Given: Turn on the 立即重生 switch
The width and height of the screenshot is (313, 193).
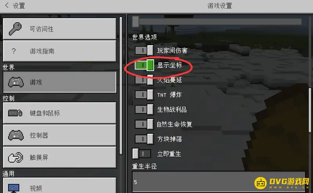Looking at the screenshot, I should pyautogui.click(x=142, y=154).
